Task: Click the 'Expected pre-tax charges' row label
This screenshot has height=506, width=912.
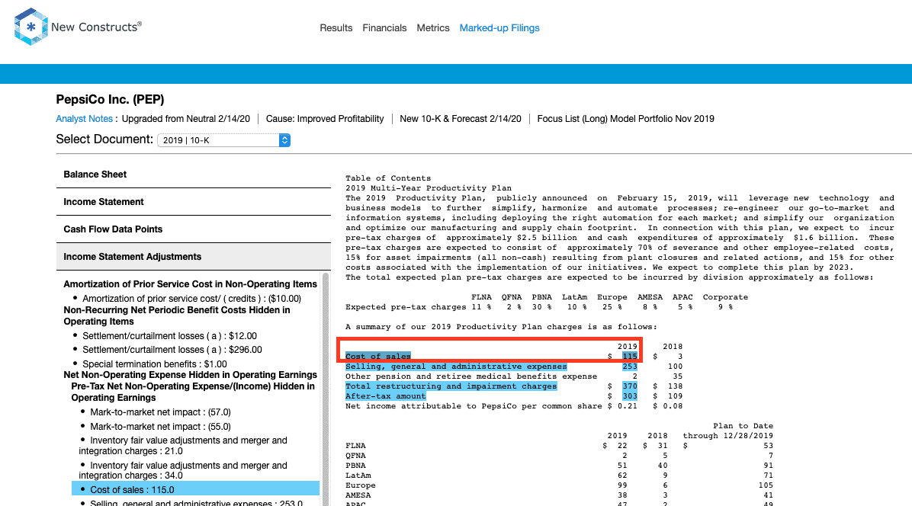Action: pos(406,307)
